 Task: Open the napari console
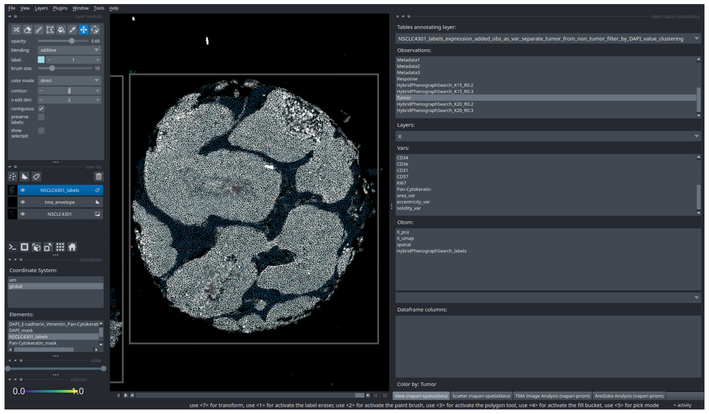(13, 247)
